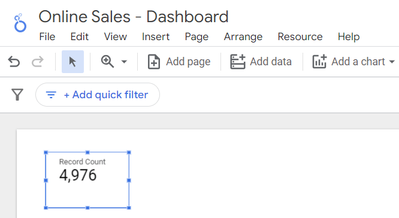Click the Add a chart icon
Screen dimensions: 399x218
pos(319,62)
